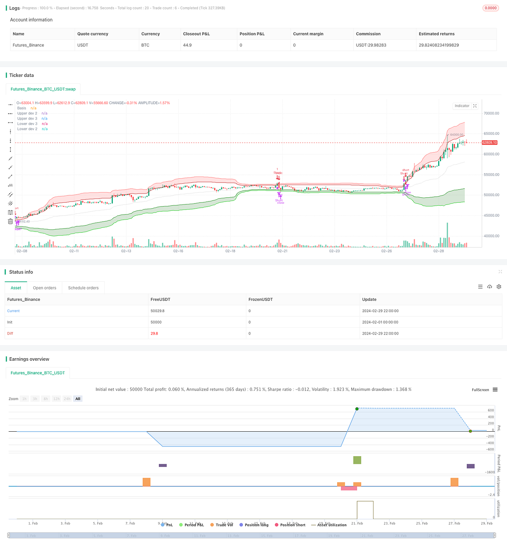Hide the Asset utilization line via legend
This screenshot has height=547, width=507.
click(330, 525)
